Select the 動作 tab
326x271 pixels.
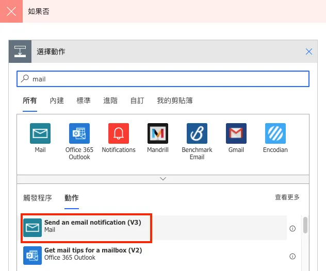72,198
